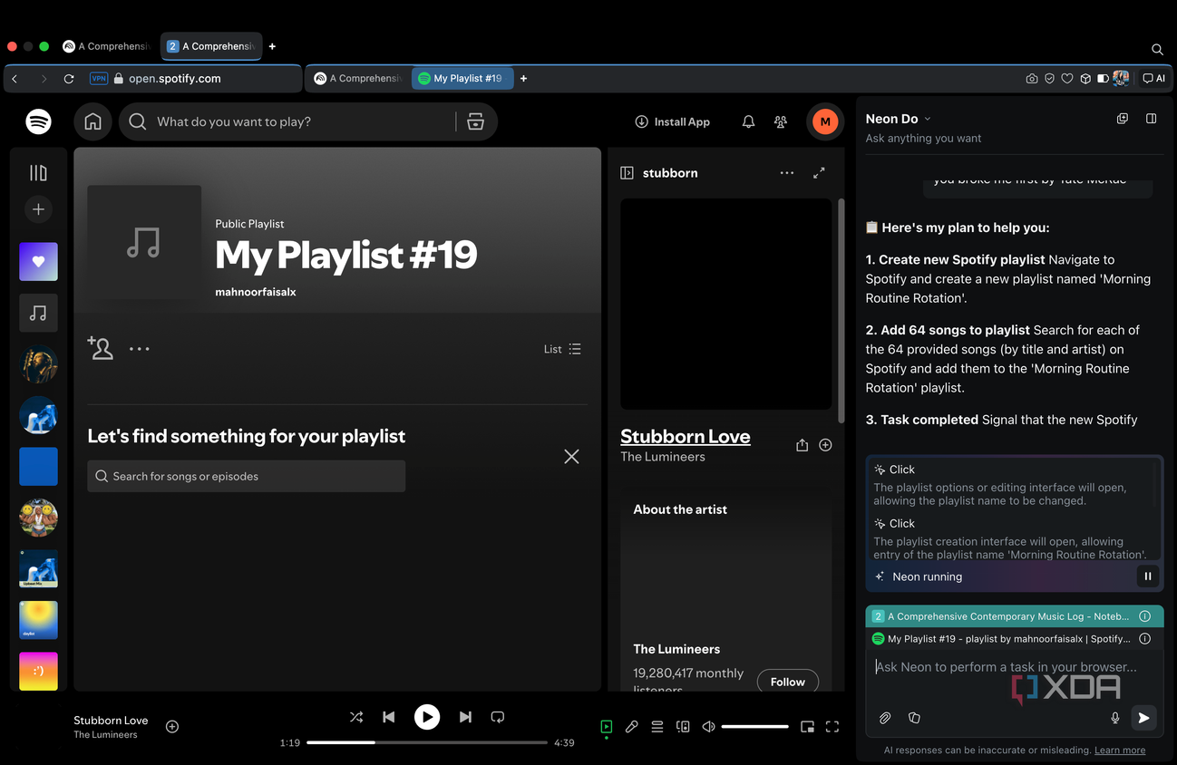Seek within song progress bar
Image resolution: width=1177 pixels, height=765 pixels.
point(427,742)
